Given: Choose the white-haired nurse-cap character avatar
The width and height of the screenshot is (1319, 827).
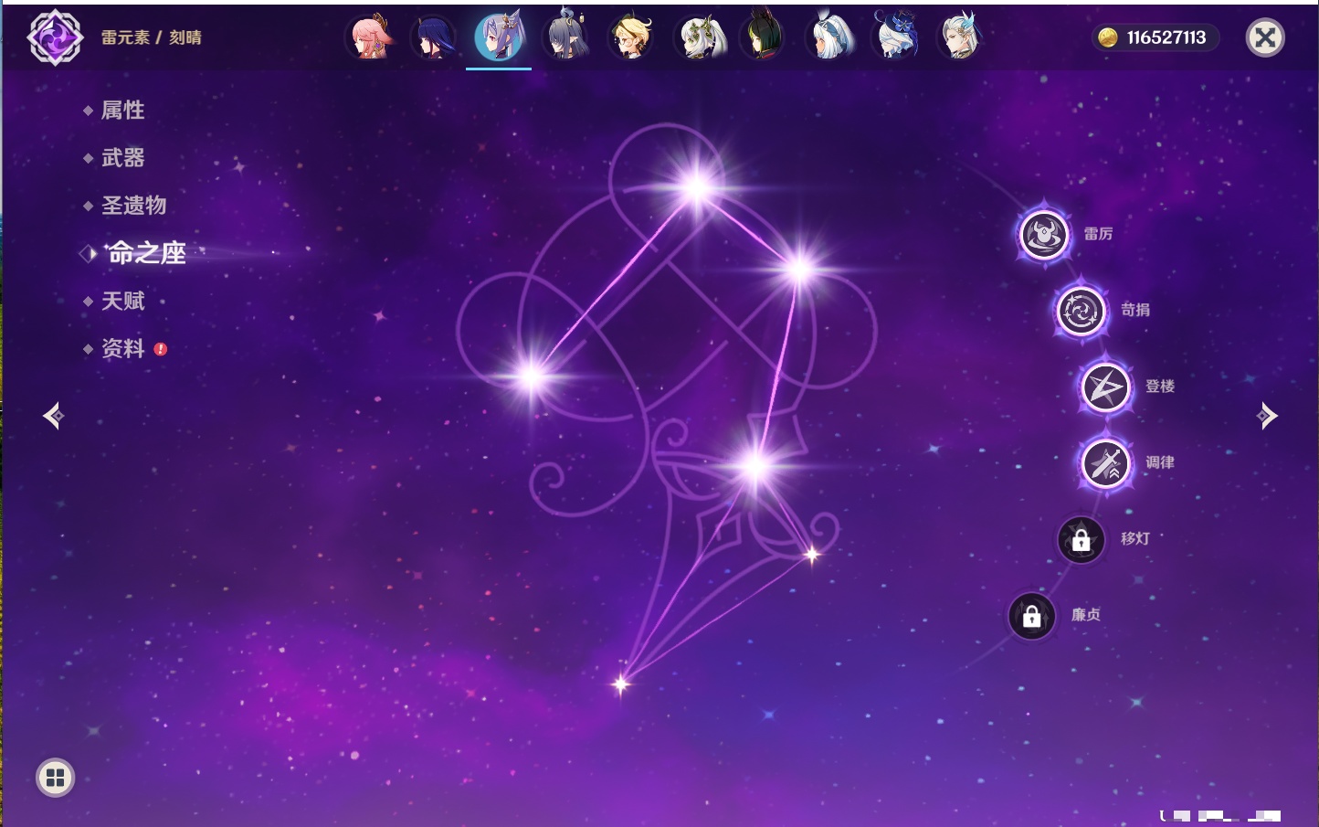Looking at the screenshot, I should (830, 37).
